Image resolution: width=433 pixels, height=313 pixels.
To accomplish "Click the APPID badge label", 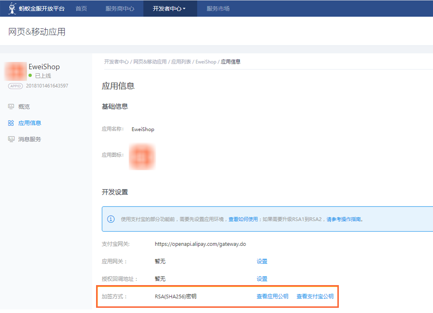I will point(16,86).
